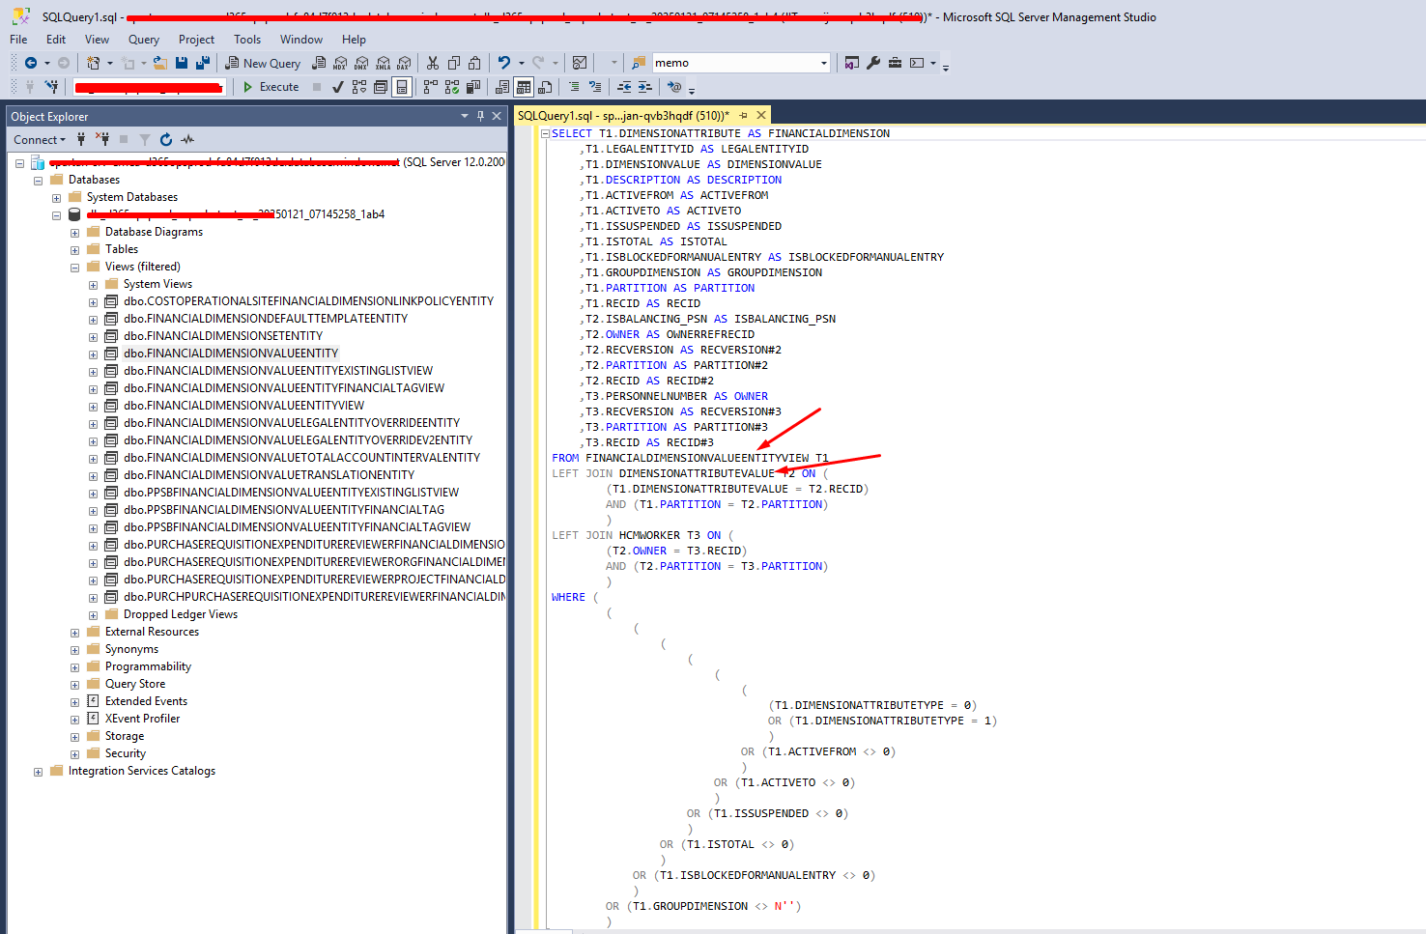Toggle Results to Grid mode
1426x934 pixels.
pyautogui.click(x=523, y=87)
